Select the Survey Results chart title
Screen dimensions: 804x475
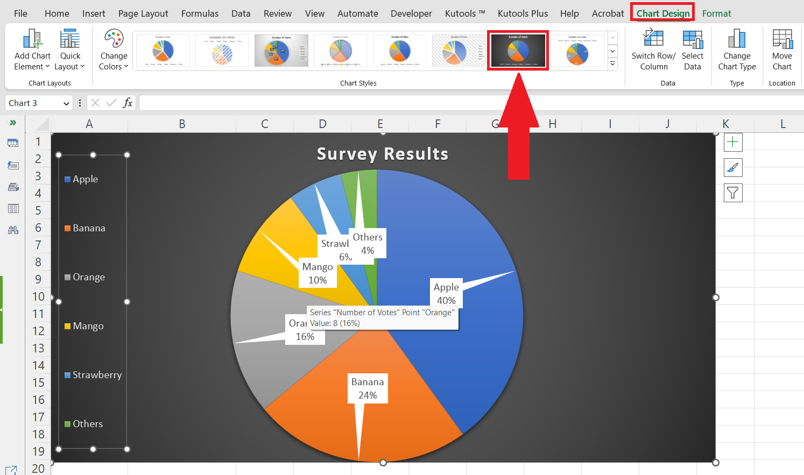[382, 154]
